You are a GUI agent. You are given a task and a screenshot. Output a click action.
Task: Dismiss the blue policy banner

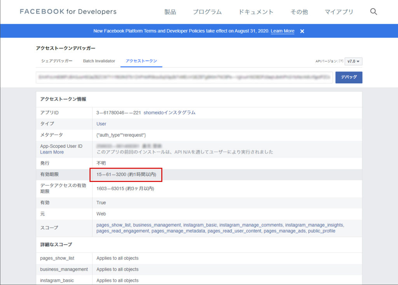(x=302, y=31)
